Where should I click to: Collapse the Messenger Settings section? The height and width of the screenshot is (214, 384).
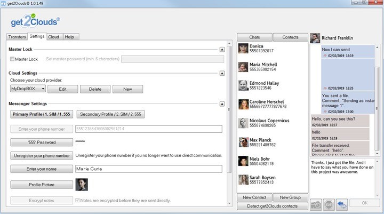[222, 104]
